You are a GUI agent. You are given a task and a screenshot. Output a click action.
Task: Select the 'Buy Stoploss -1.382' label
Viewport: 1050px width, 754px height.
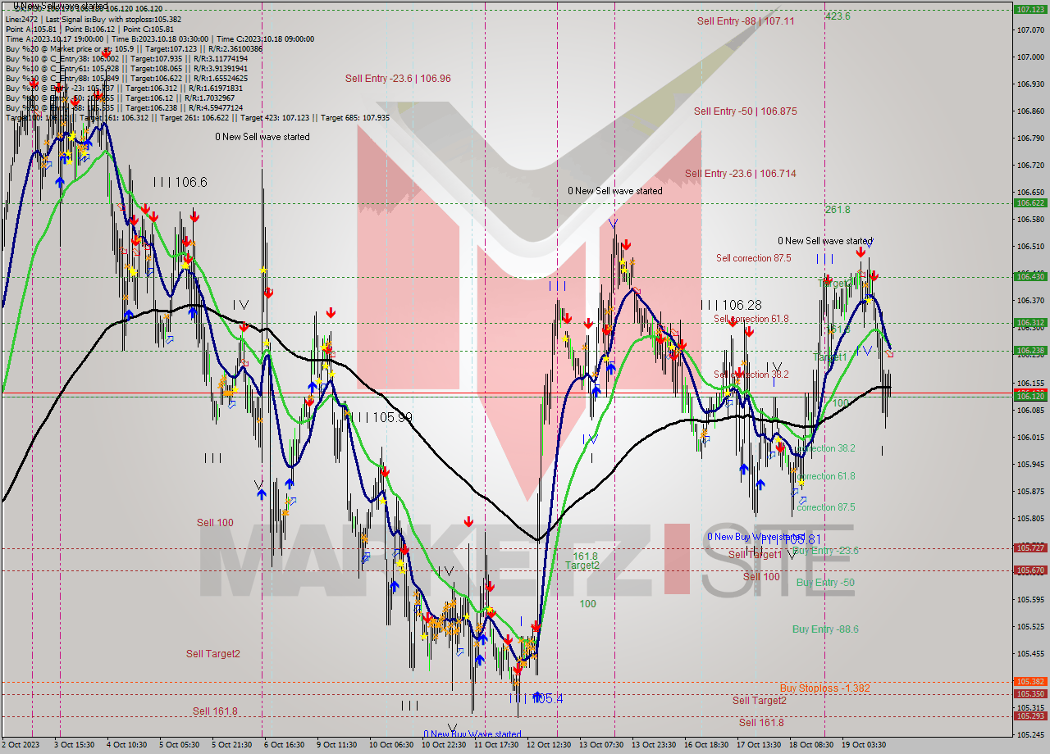coord(824,688)
